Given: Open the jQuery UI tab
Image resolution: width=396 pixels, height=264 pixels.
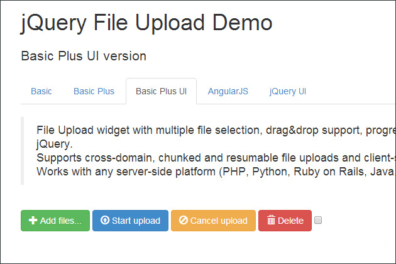Looking at the screenshot, I should (x=288, y=91).
